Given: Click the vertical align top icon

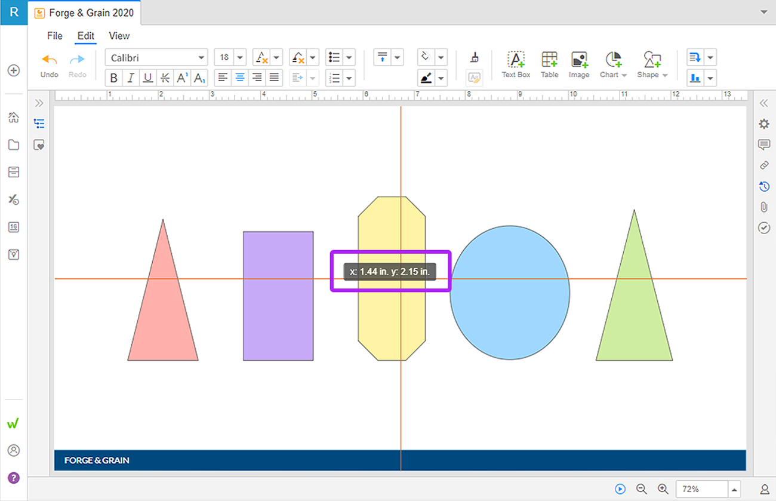Looking at the screenshot, I should (383, 58).
